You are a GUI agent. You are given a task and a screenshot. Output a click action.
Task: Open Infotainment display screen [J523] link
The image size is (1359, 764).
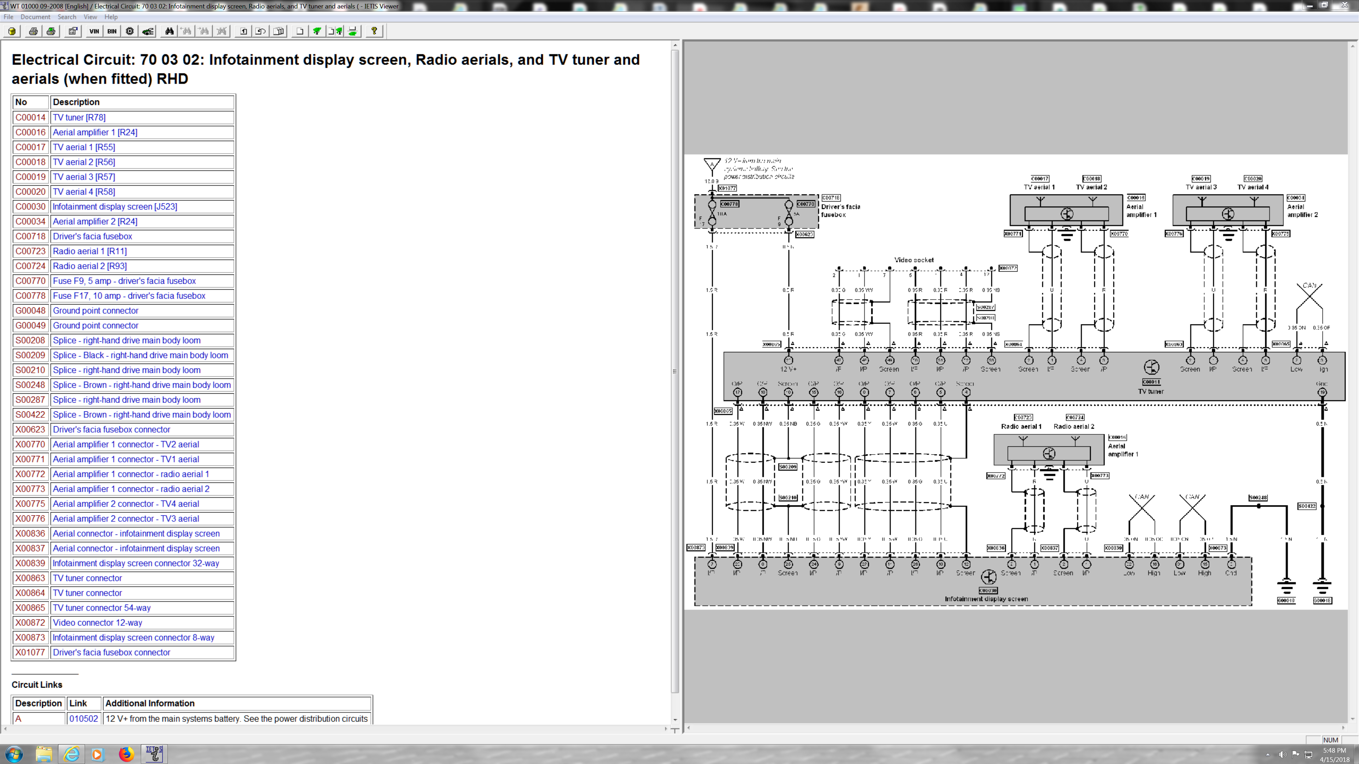tap(114, 206)
